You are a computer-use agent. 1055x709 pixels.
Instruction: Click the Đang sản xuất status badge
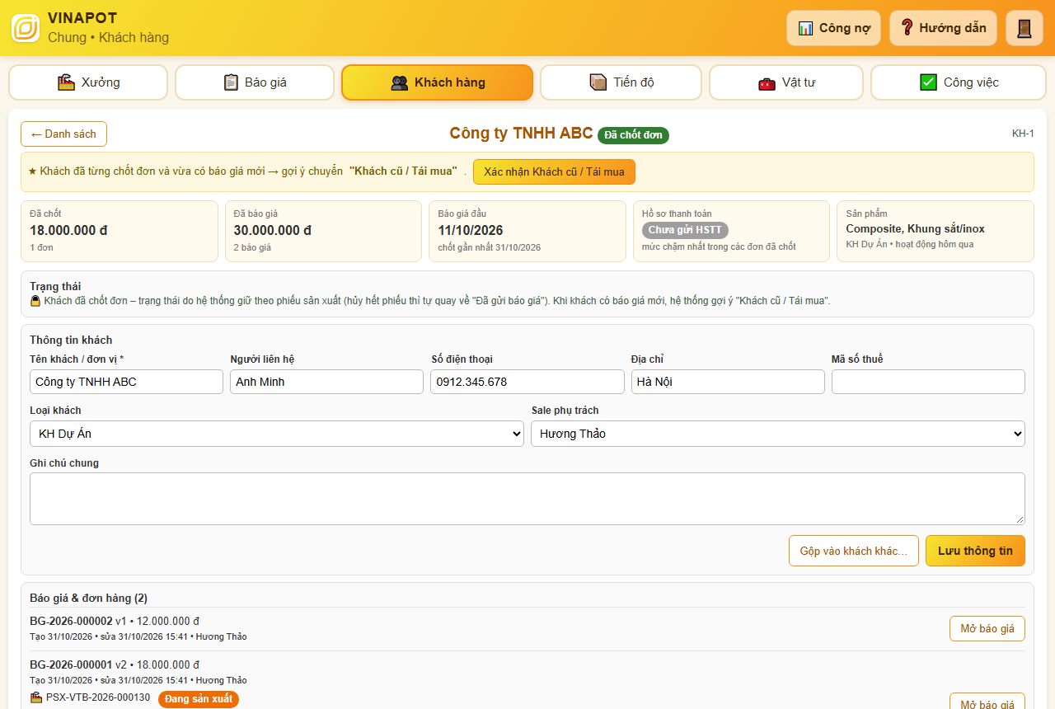click(198, 699)
